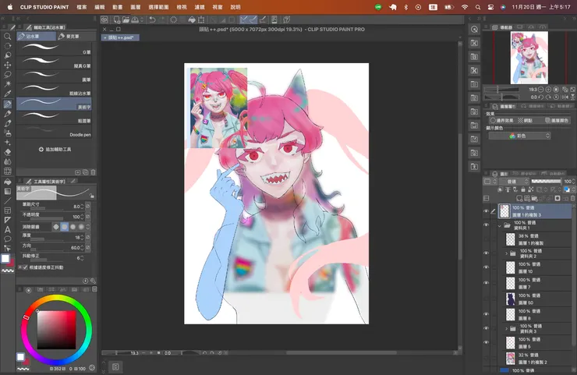The width and height of the screenshot is (577, 375).
Task: Click the Navigator zoom slider
Action: (x=502, y=90)
